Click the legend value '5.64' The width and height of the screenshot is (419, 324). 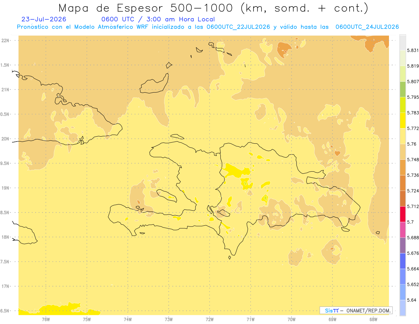(x=412, y=300)
